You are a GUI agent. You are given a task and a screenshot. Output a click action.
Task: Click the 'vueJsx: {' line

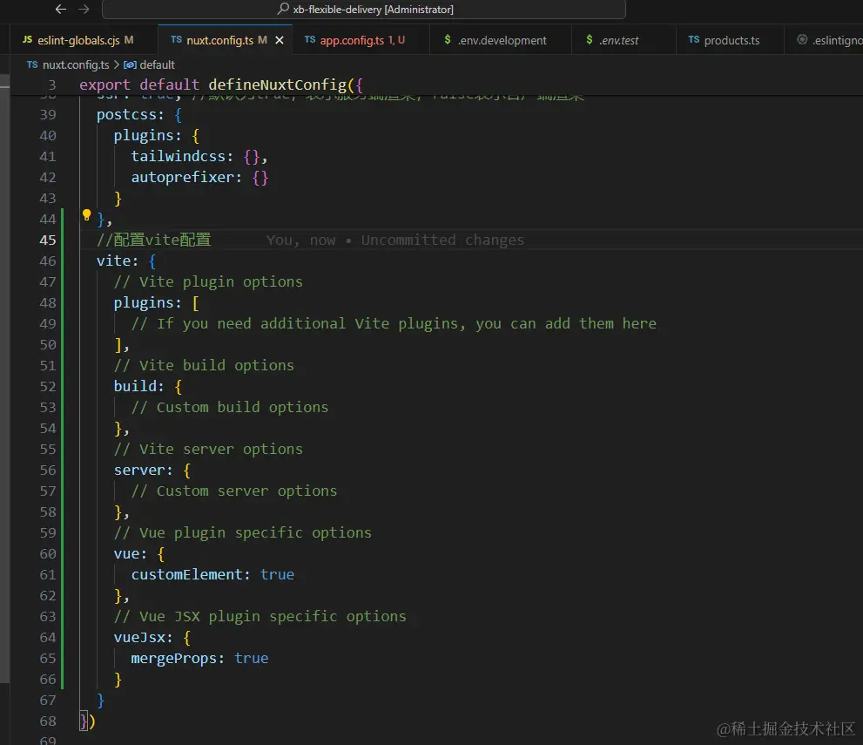(152, 638)
